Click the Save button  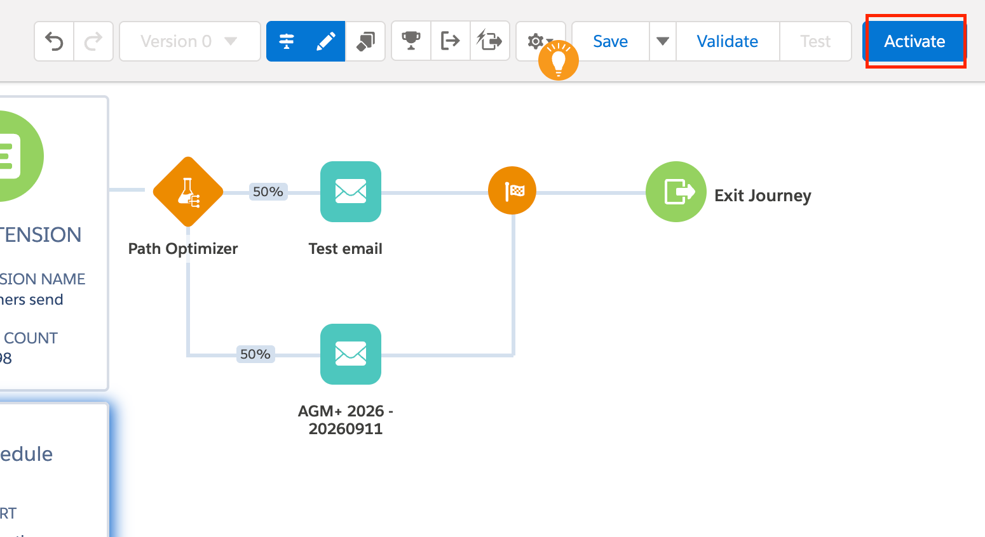tap(611, 41)
